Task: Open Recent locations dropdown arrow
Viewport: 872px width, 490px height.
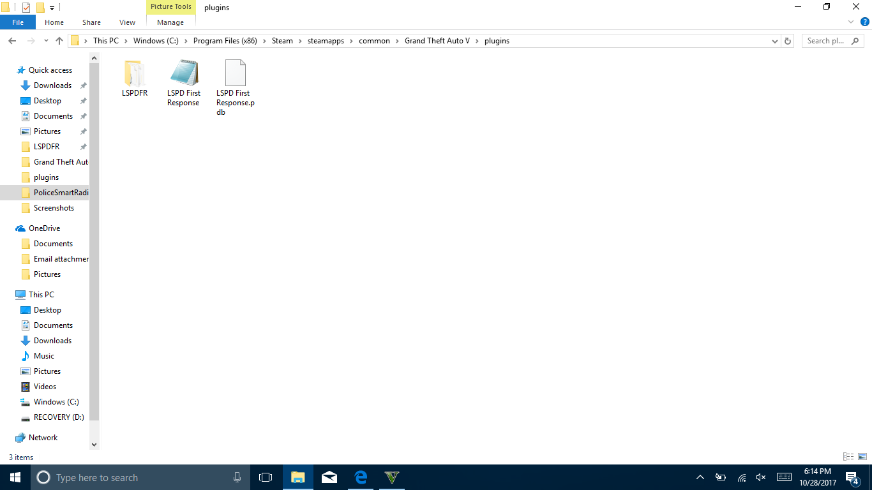Action: (46, 41)
